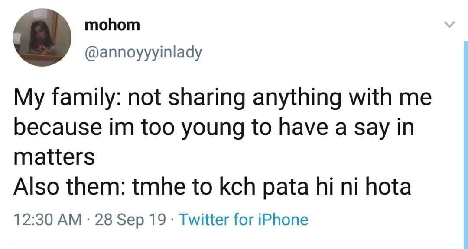This screenshot has height=249, width=468.
Task: Click the "Twitter for iPhone" source link
Action: pos(244,220)
